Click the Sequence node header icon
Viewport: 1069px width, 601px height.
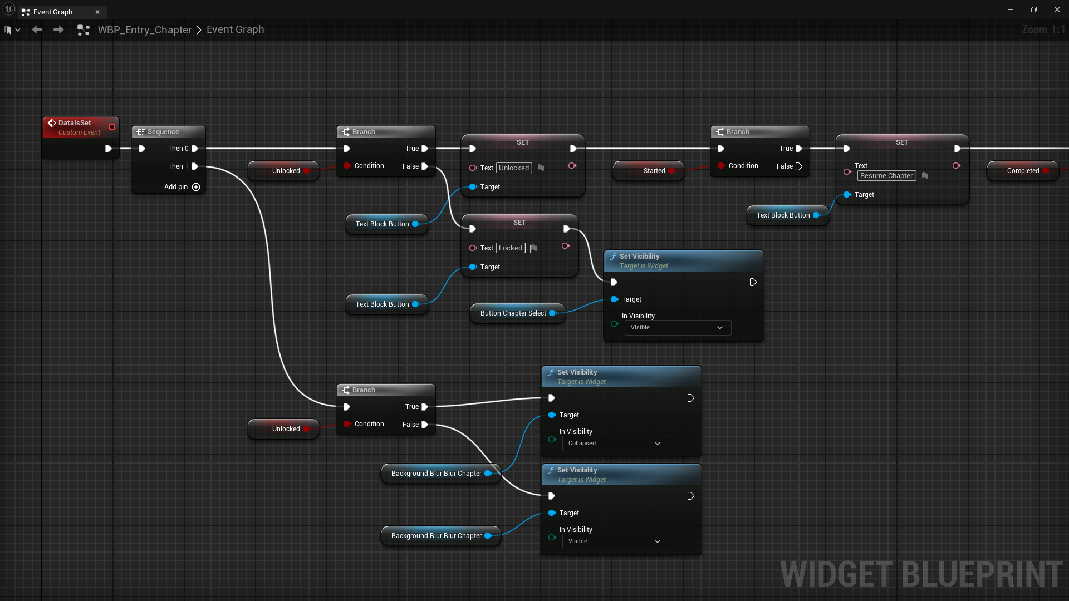point(141,132)
